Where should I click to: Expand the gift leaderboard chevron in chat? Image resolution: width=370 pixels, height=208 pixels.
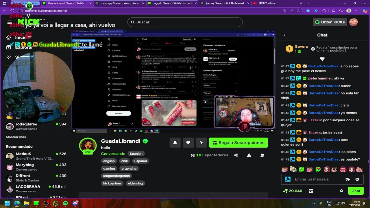click(x=322, y=59)
